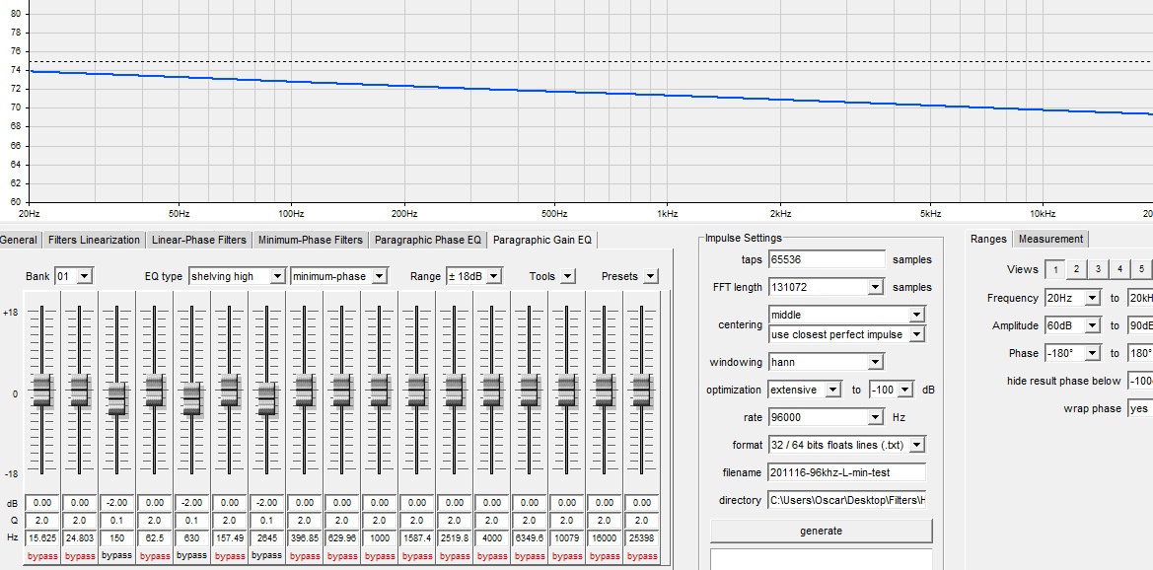Open the Bank 01 dropdown
Viewport: 1153px width, 570px height.
point(84,277)
